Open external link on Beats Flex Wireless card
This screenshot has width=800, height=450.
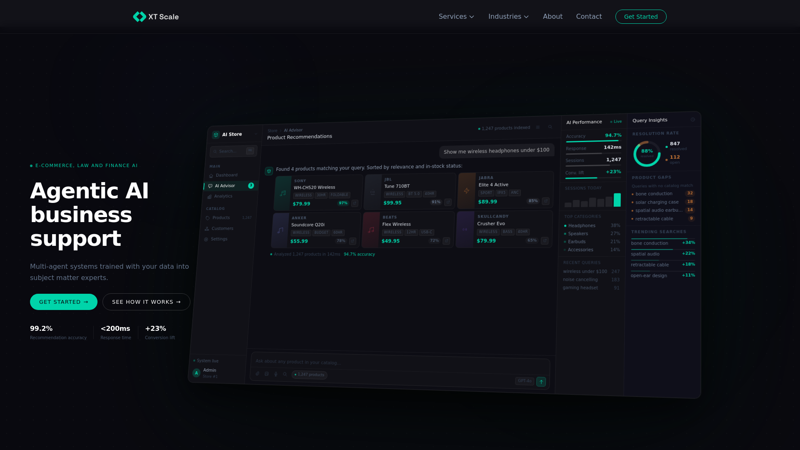point(446,241)
